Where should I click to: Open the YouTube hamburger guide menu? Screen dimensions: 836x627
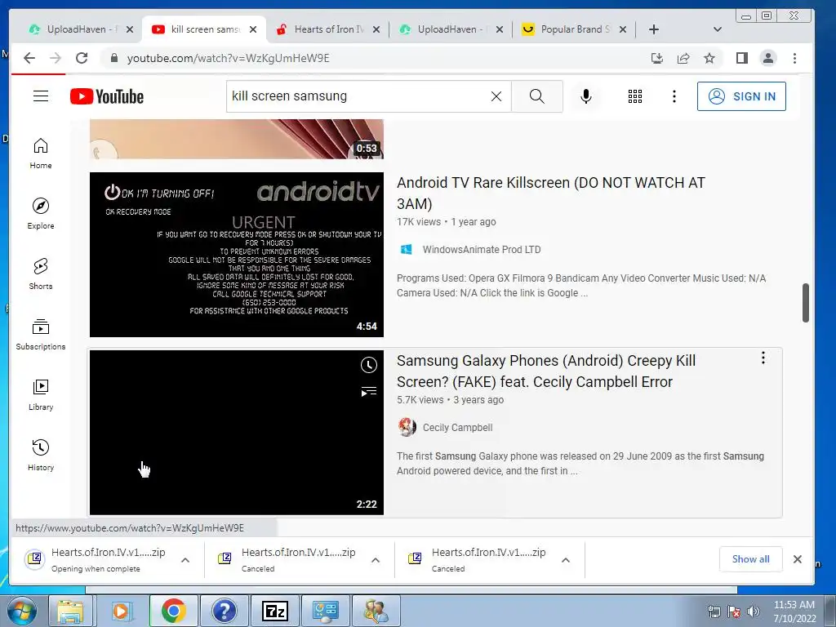41,96
